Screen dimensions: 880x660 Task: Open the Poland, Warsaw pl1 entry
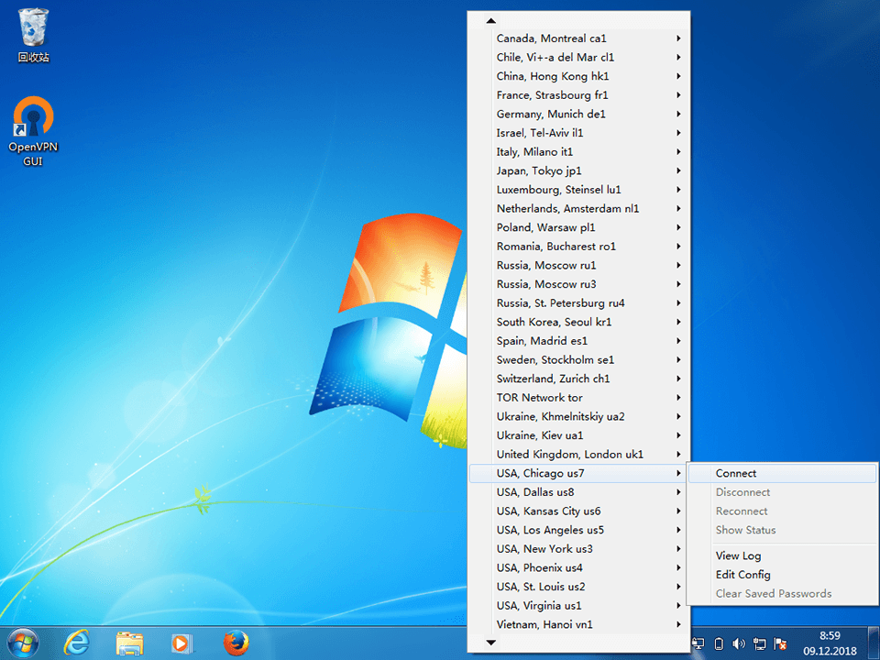point(578,227)
